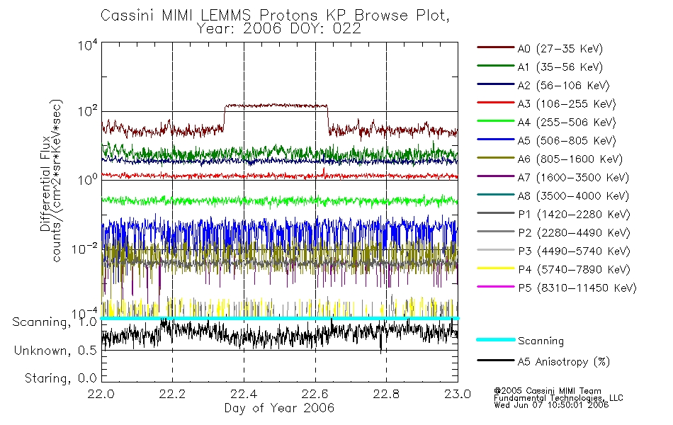
Task: Click the A8 (3500-4000 KeV) legend label
Action: coord(573,196)
